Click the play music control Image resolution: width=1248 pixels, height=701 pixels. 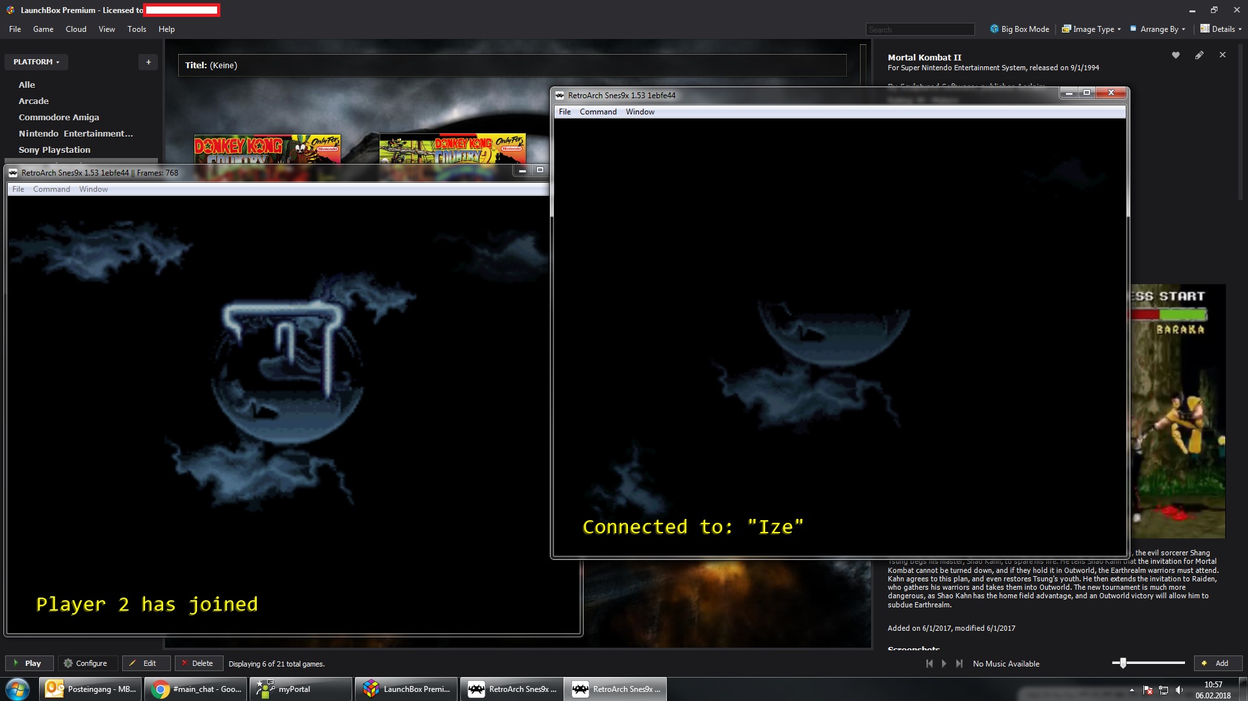(x=944, y=663)
